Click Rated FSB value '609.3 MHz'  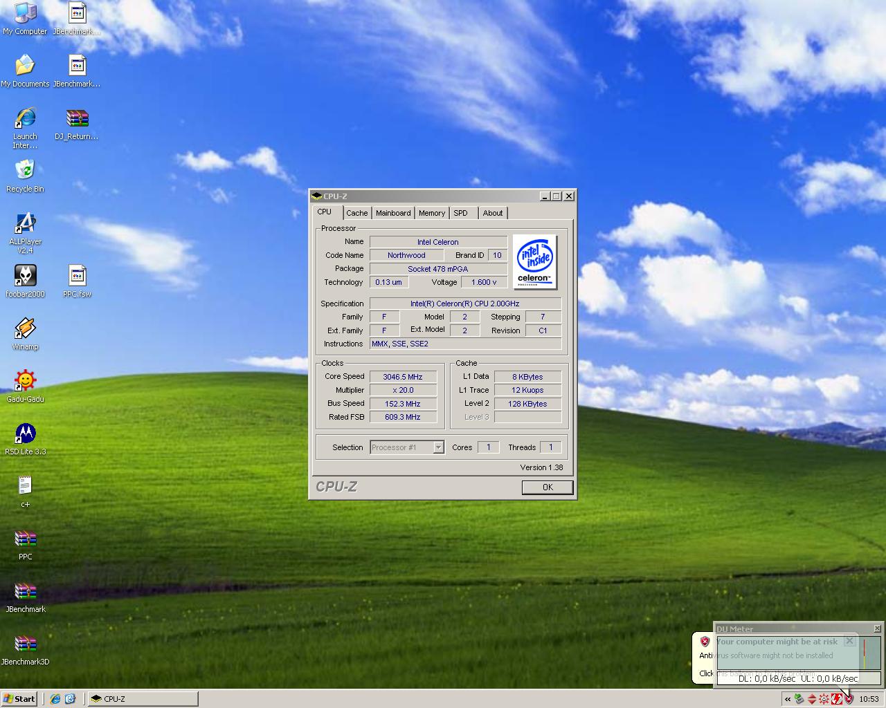coord(403,417)
